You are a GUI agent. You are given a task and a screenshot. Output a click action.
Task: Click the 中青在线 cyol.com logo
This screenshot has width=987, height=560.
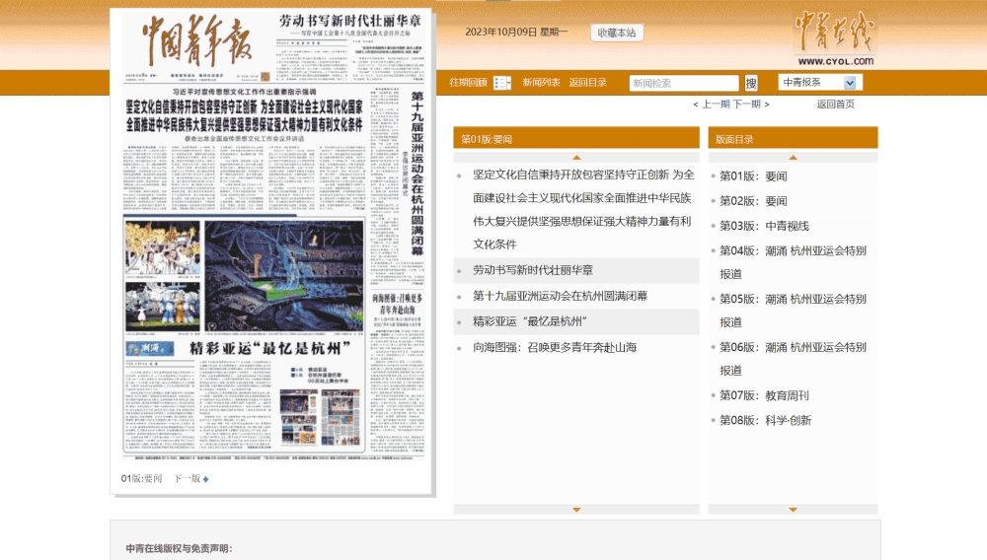coord(835,37)
